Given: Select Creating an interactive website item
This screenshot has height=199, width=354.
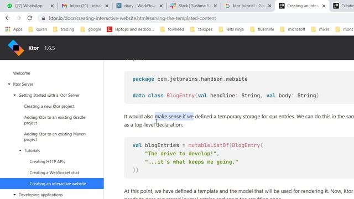Looking at the screenshot, I should pos(51,184).
